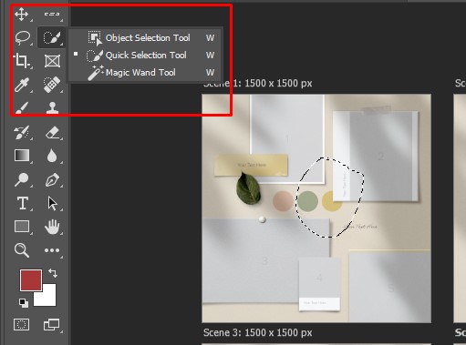Select the Marquee tool beside Move tool

point(52,15)
